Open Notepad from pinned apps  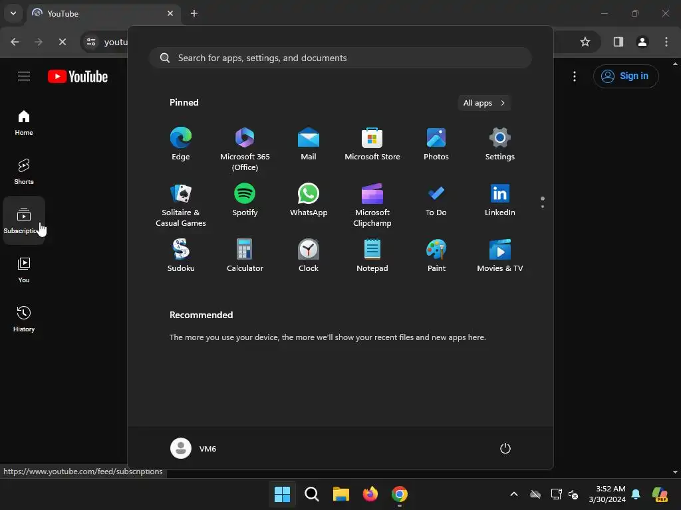pyautogui.click(x=372, y=256)
